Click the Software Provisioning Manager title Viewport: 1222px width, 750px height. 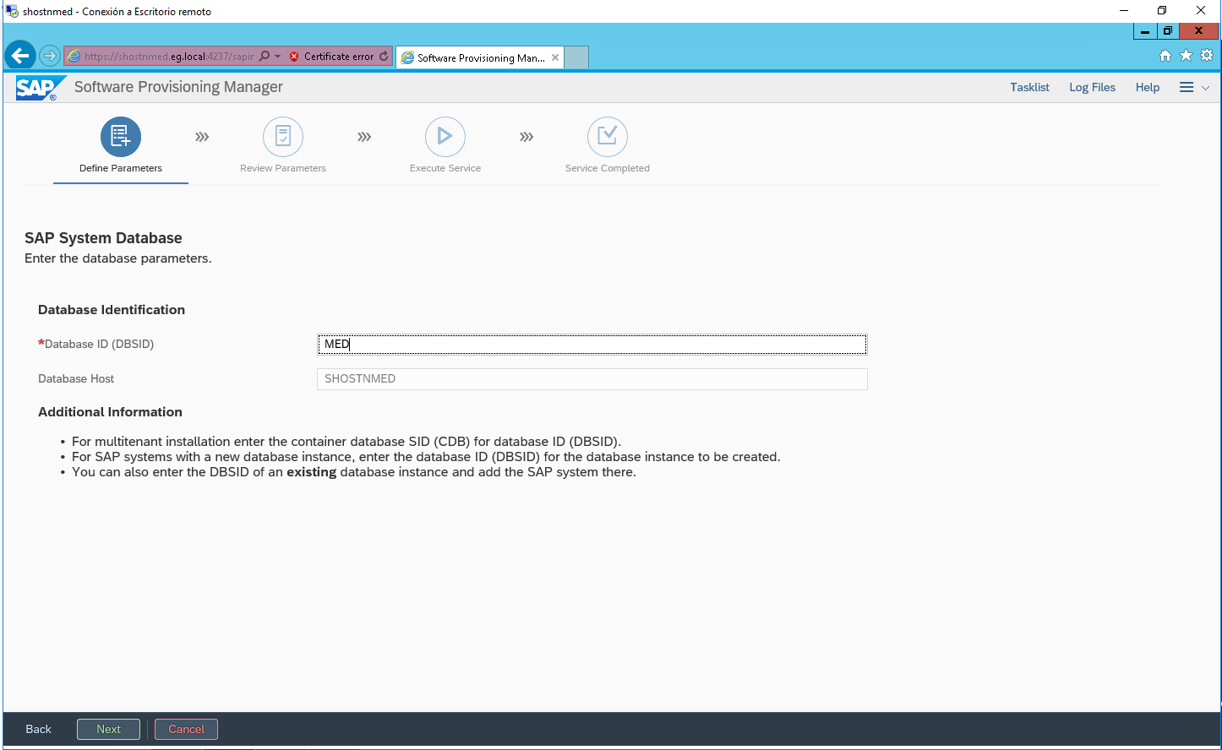click(178, 87)
